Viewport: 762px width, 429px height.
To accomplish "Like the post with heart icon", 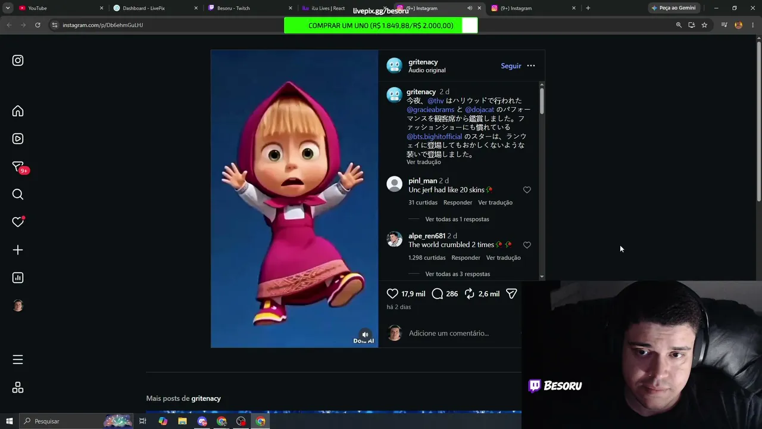I will [x=392, y=294].
